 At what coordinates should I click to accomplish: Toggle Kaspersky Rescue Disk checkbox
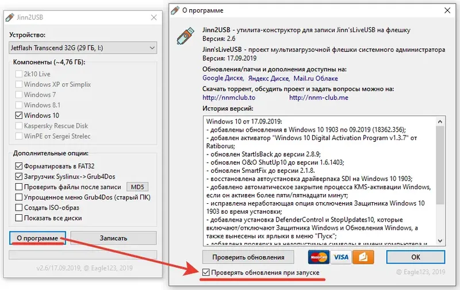point(19,126)
